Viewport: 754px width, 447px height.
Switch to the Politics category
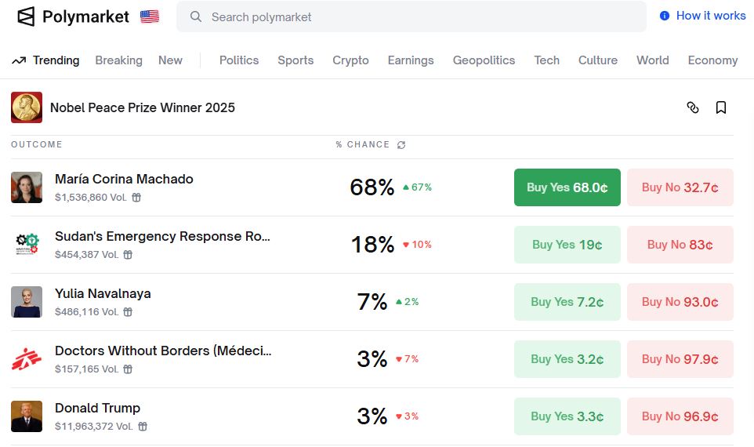pos(239,60)
